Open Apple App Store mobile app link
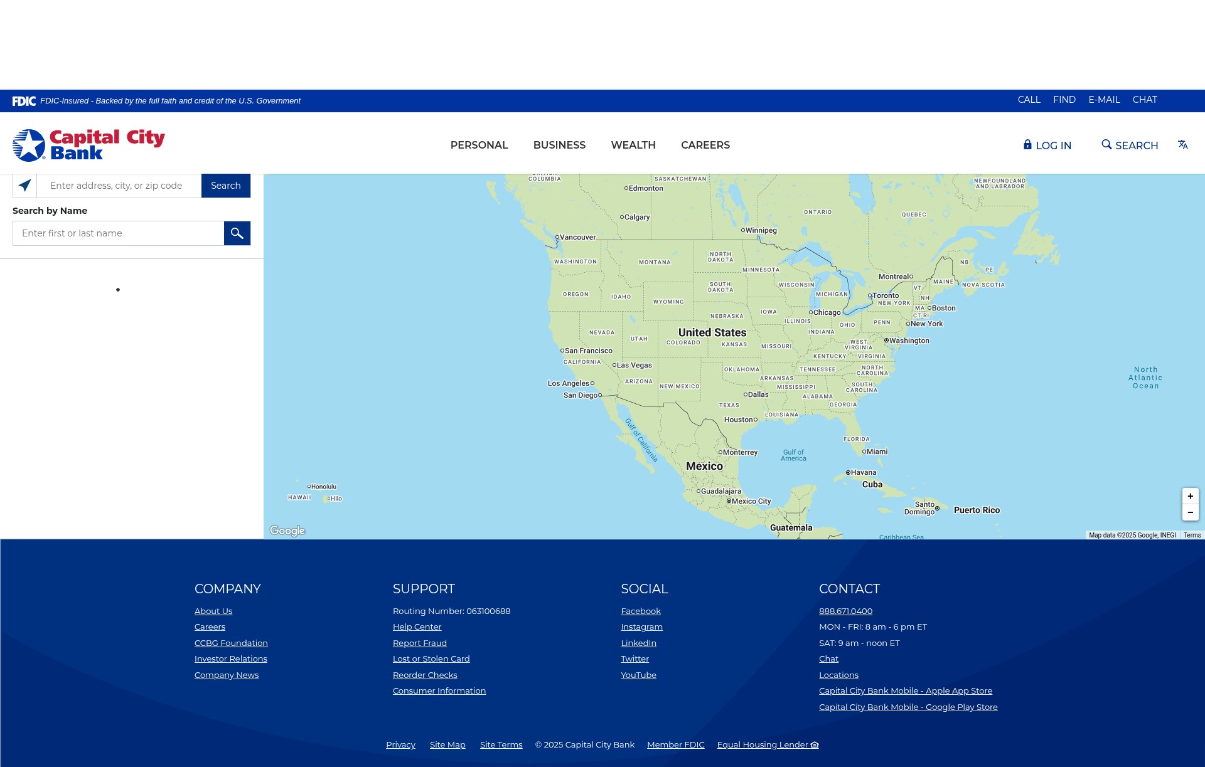1205x767 pixels. tap(906, 690)
